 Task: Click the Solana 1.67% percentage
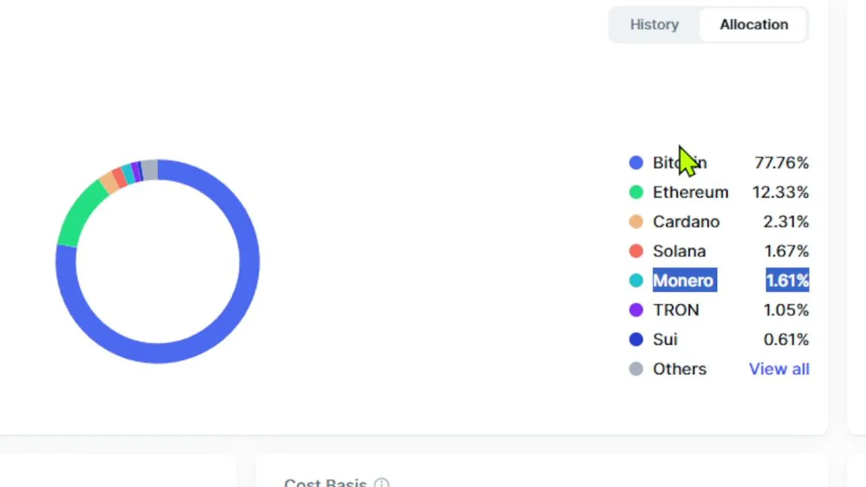pos(786,251)
